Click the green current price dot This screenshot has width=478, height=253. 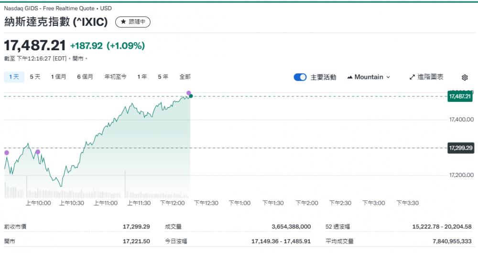click(191, 97)
